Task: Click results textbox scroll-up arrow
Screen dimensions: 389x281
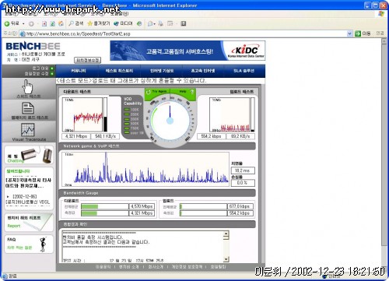Action: tap(226, 234)
